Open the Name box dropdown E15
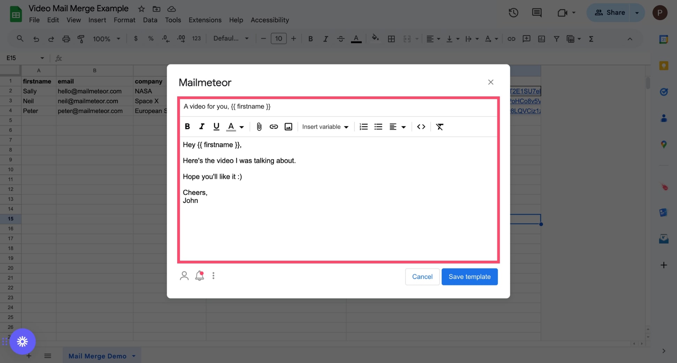This screenshot has width=677, height=363. click(x=42, y=58)
